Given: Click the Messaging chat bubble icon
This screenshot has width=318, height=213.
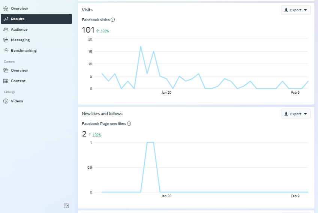Looking at the screenshot, I should 6,40.
